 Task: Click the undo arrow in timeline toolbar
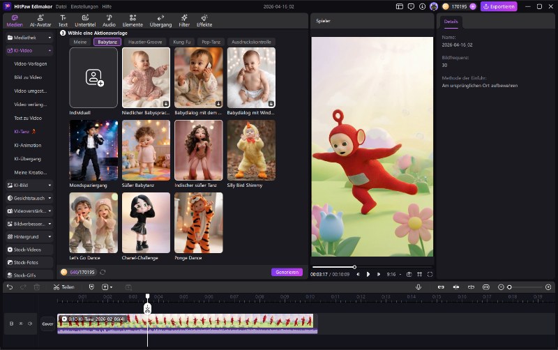pos(10,287)
